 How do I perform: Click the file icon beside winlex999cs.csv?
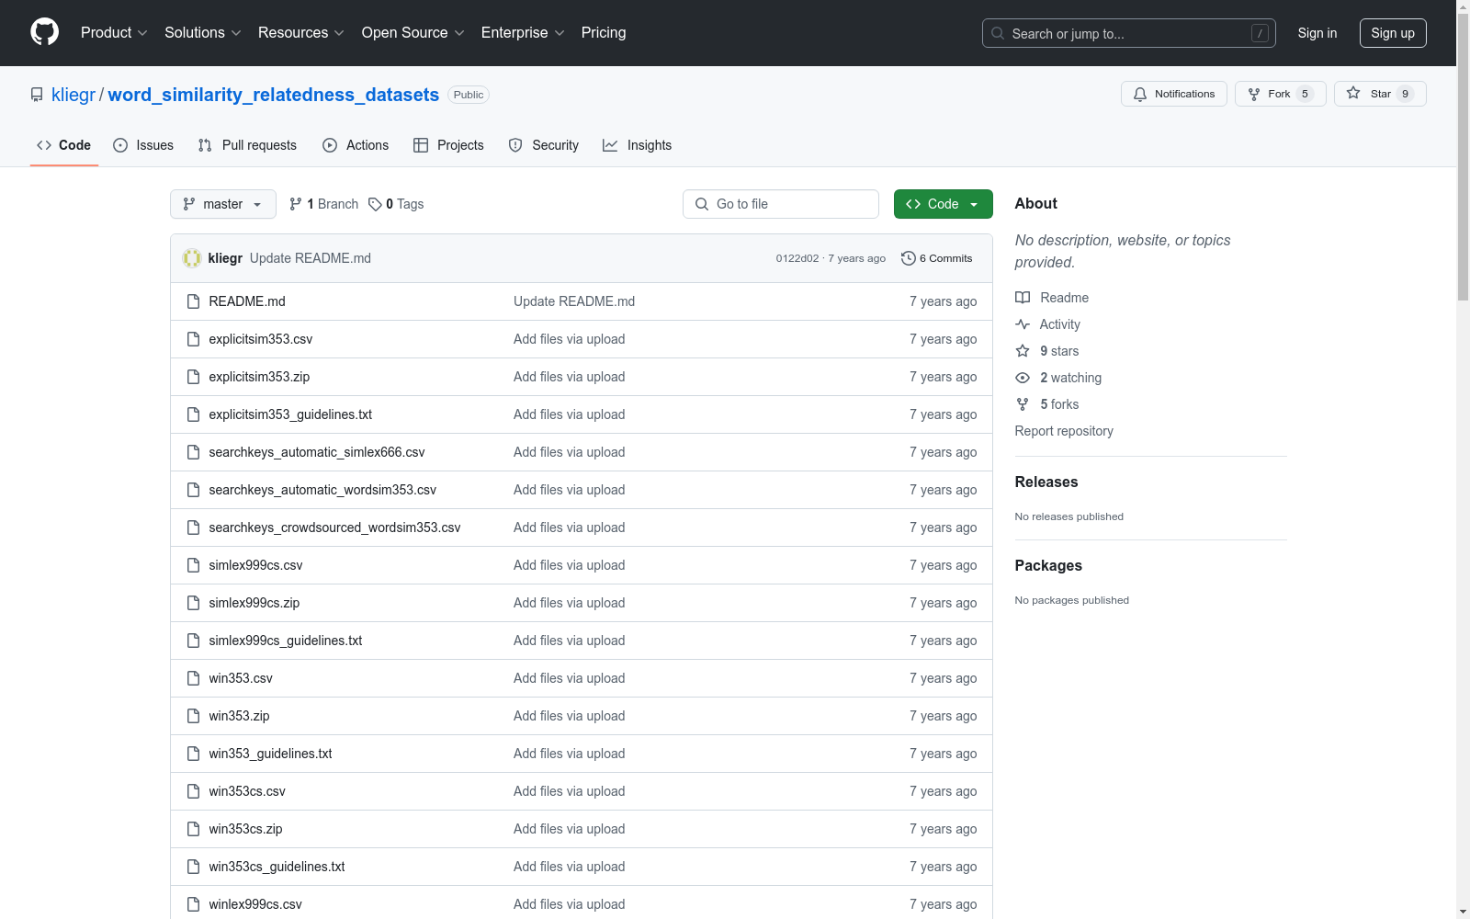point(193,904)
